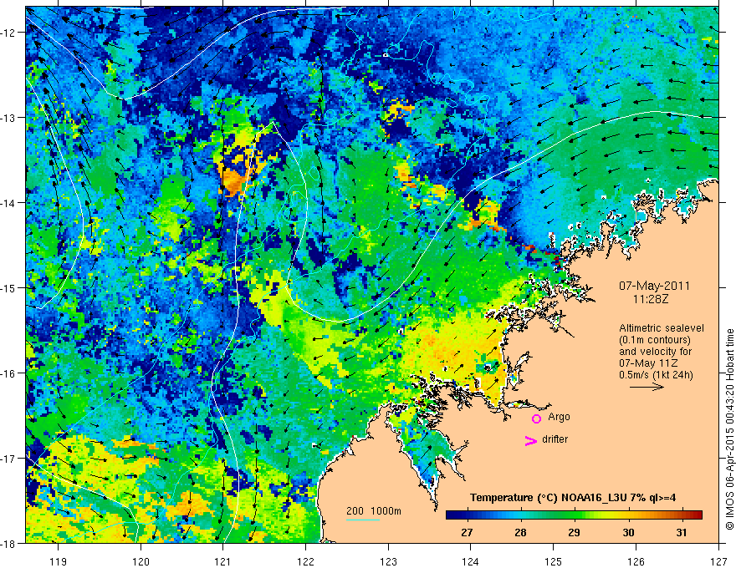The image size is (736, 568).
Task: Click the '(0.1m contours)' caption line
Action: coord(655,340)
